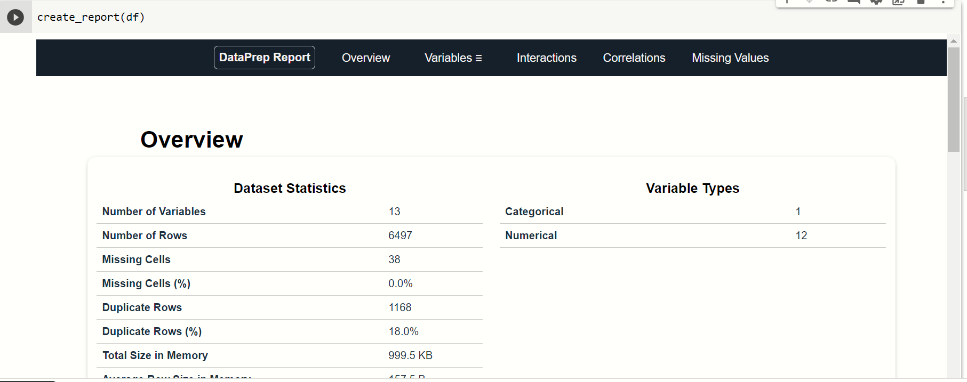The height and width of the screenshot is (382, 967).
Task: Expand the Variables dropdown menu
Action: point(453,58)
